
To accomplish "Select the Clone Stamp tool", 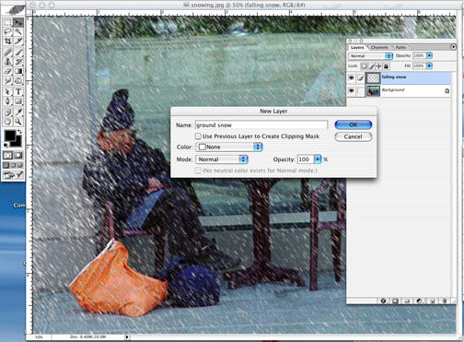I will coord(7,62).
